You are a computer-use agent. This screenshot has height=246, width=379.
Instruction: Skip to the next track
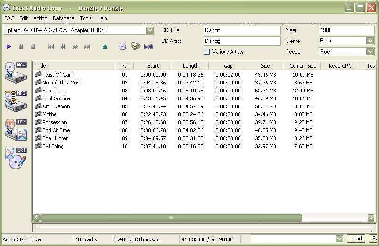point(87,47)
